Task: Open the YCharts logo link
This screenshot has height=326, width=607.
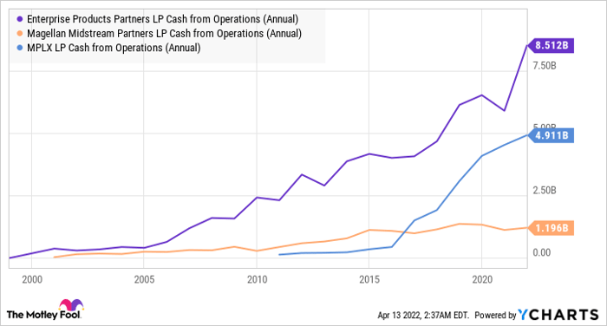Action: pos(558,315)
